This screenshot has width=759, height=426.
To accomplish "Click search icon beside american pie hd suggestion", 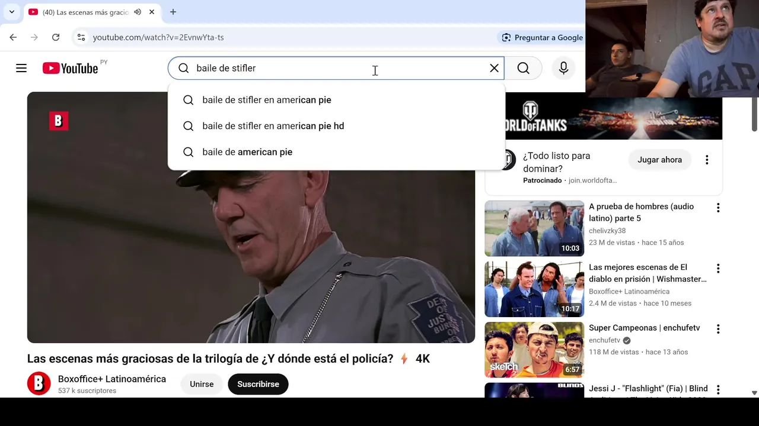I will (189, 126).
